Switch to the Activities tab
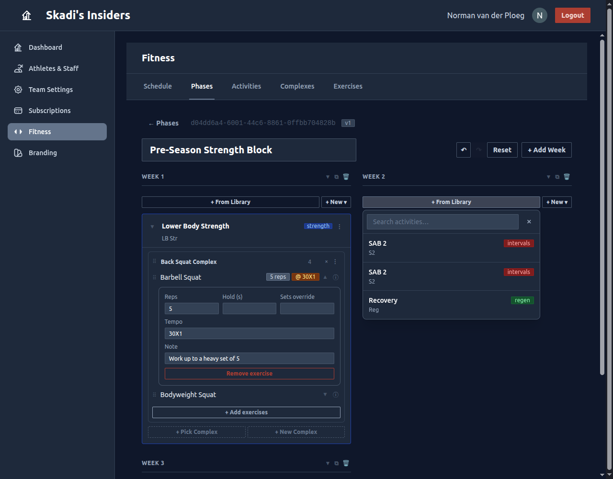Screen dimensions: 613x479 click(x=246, y=86)
